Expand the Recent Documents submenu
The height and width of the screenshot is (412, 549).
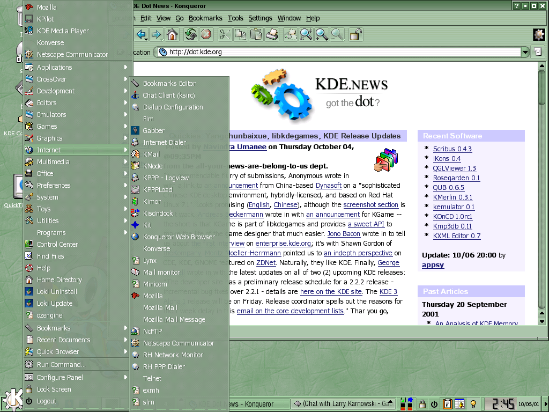[x=76, y=340]
